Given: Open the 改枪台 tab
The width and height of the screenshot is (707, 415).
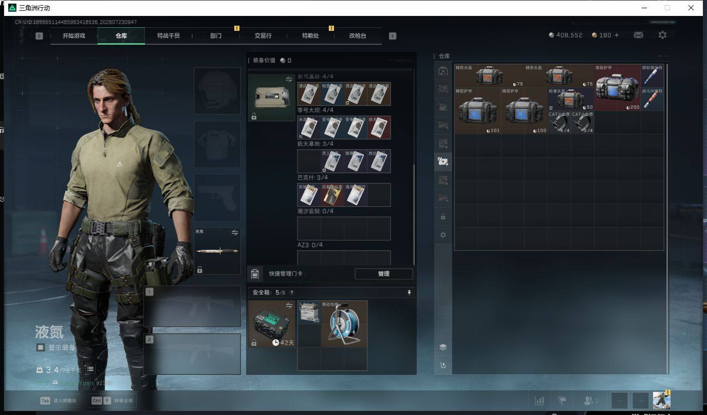Looking at the screenshot, I should click(358, 35).
